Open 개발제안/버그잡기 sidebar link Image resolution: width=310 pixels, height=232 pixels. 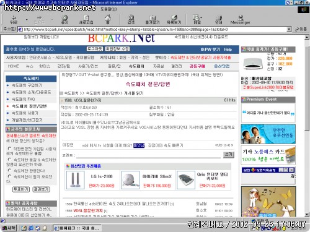click(x=27, y=120)
